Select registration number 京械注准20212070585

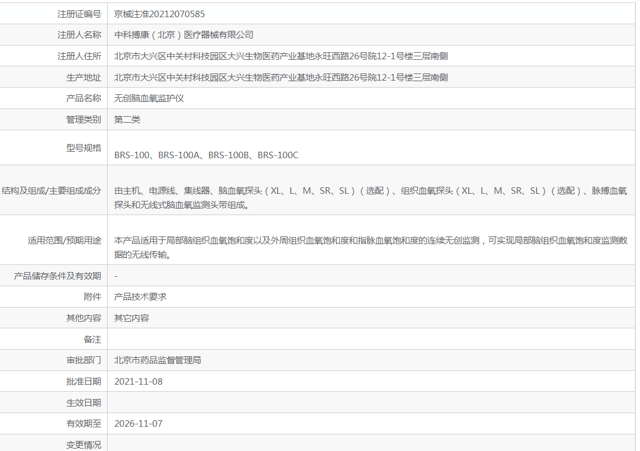point(159,14)
